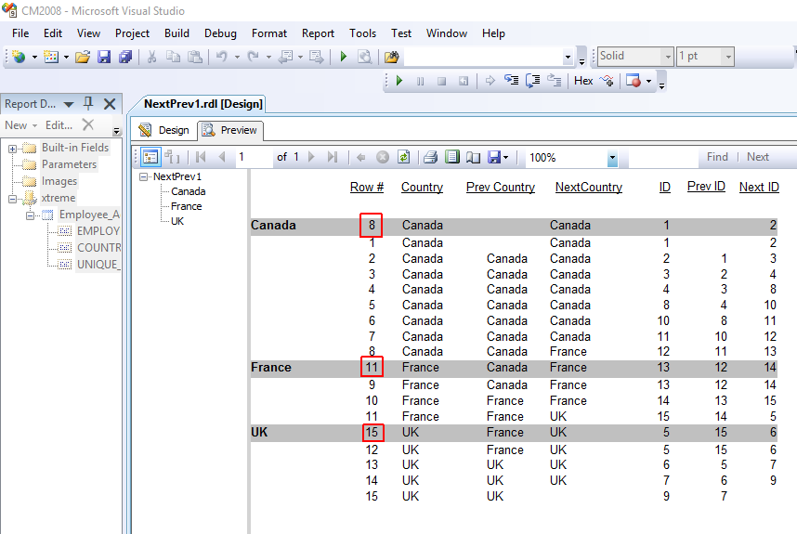Select the Images folder in Report Data
Image resolution: width=797 pixels, height=534 pixels.
pos(59,181)
